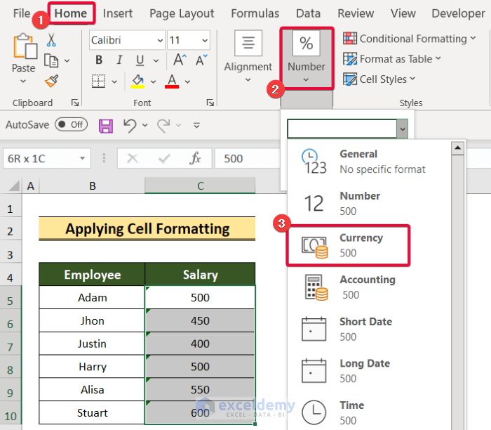491x430 pixels.
Task: Switch to the View tab
Action: click(403, 13)
